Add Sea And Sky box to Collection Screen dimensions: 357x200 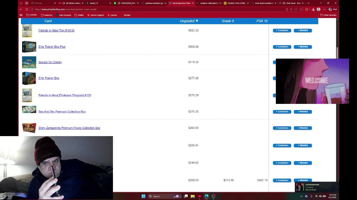pos(282,112)
